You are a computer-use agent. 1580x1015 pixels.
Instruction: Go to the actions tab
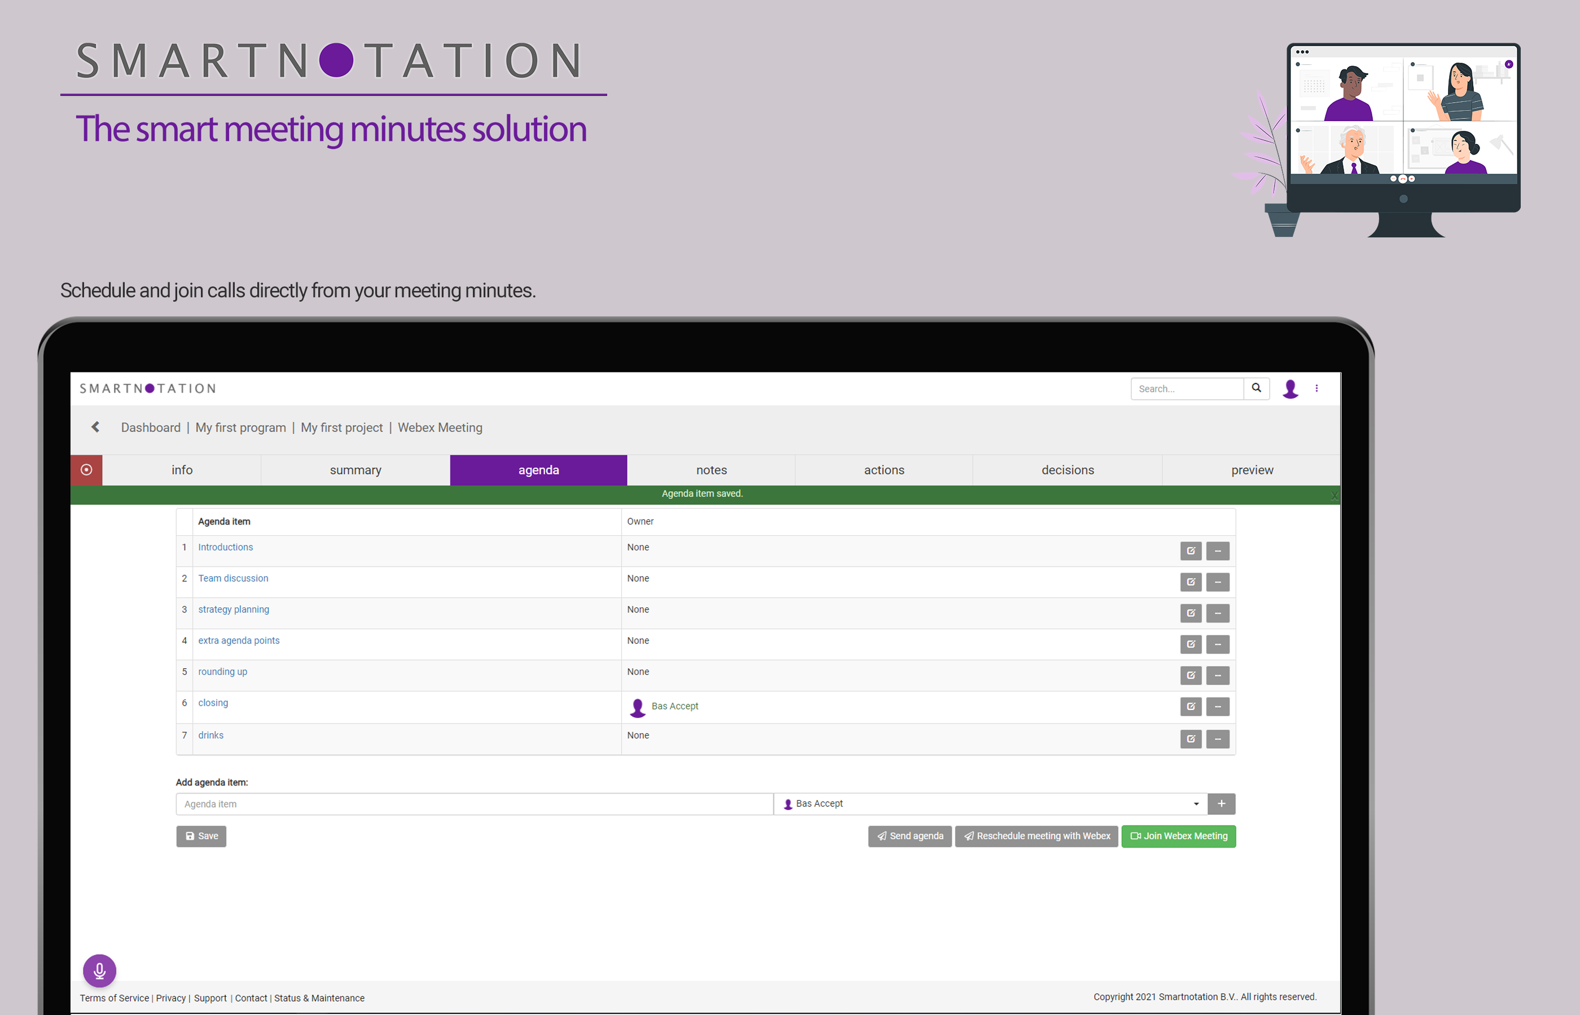tap(884, 470)
